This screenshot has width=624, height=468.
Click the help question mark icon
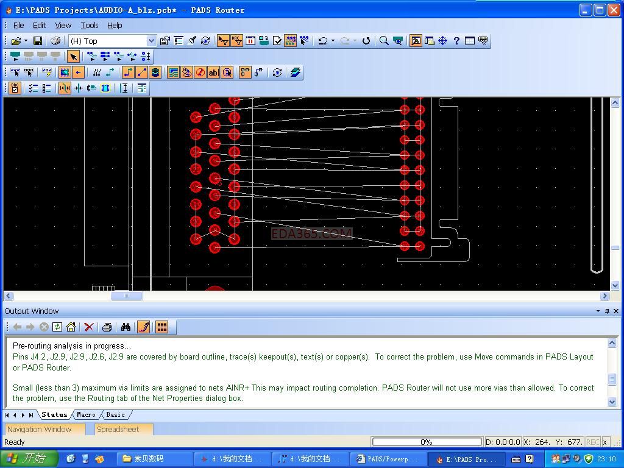click(456, 41)
